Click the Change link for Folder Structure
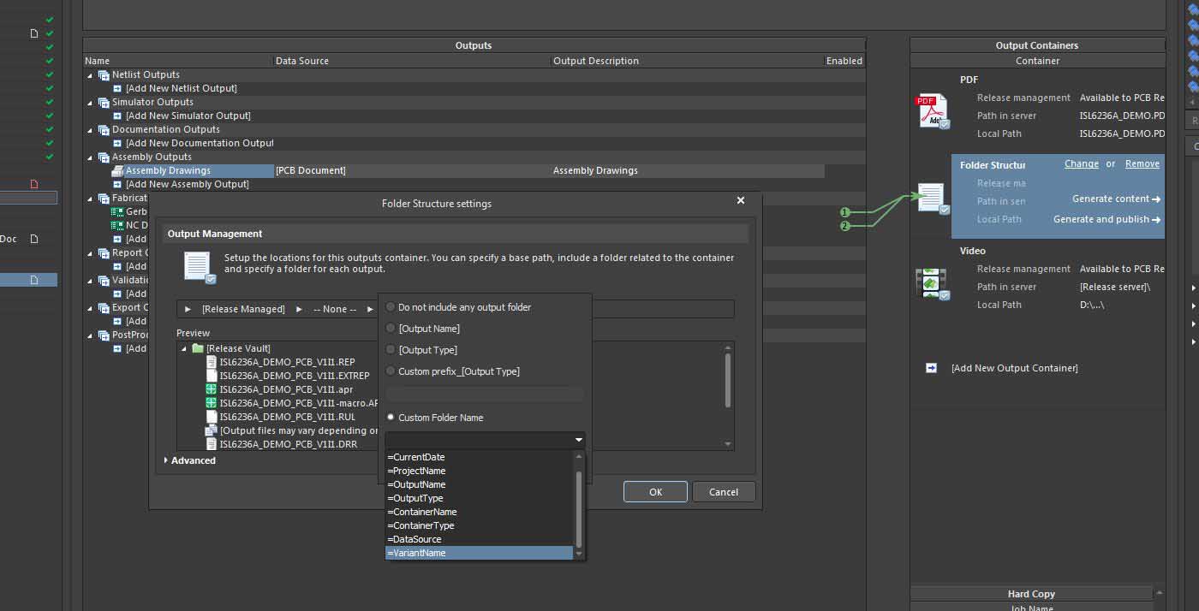This screenshot has height=611, width=1199. coord(1081,164)
